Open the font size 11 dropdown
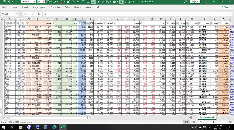The height and width of the screenshot is (130, 234). 43,2
